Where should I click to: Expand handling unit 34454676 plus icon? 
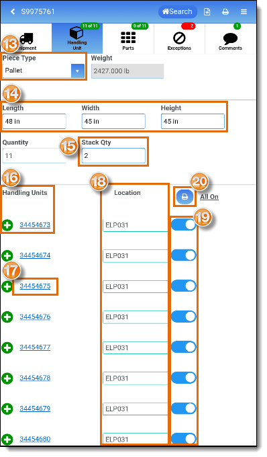tap(7, 317)
